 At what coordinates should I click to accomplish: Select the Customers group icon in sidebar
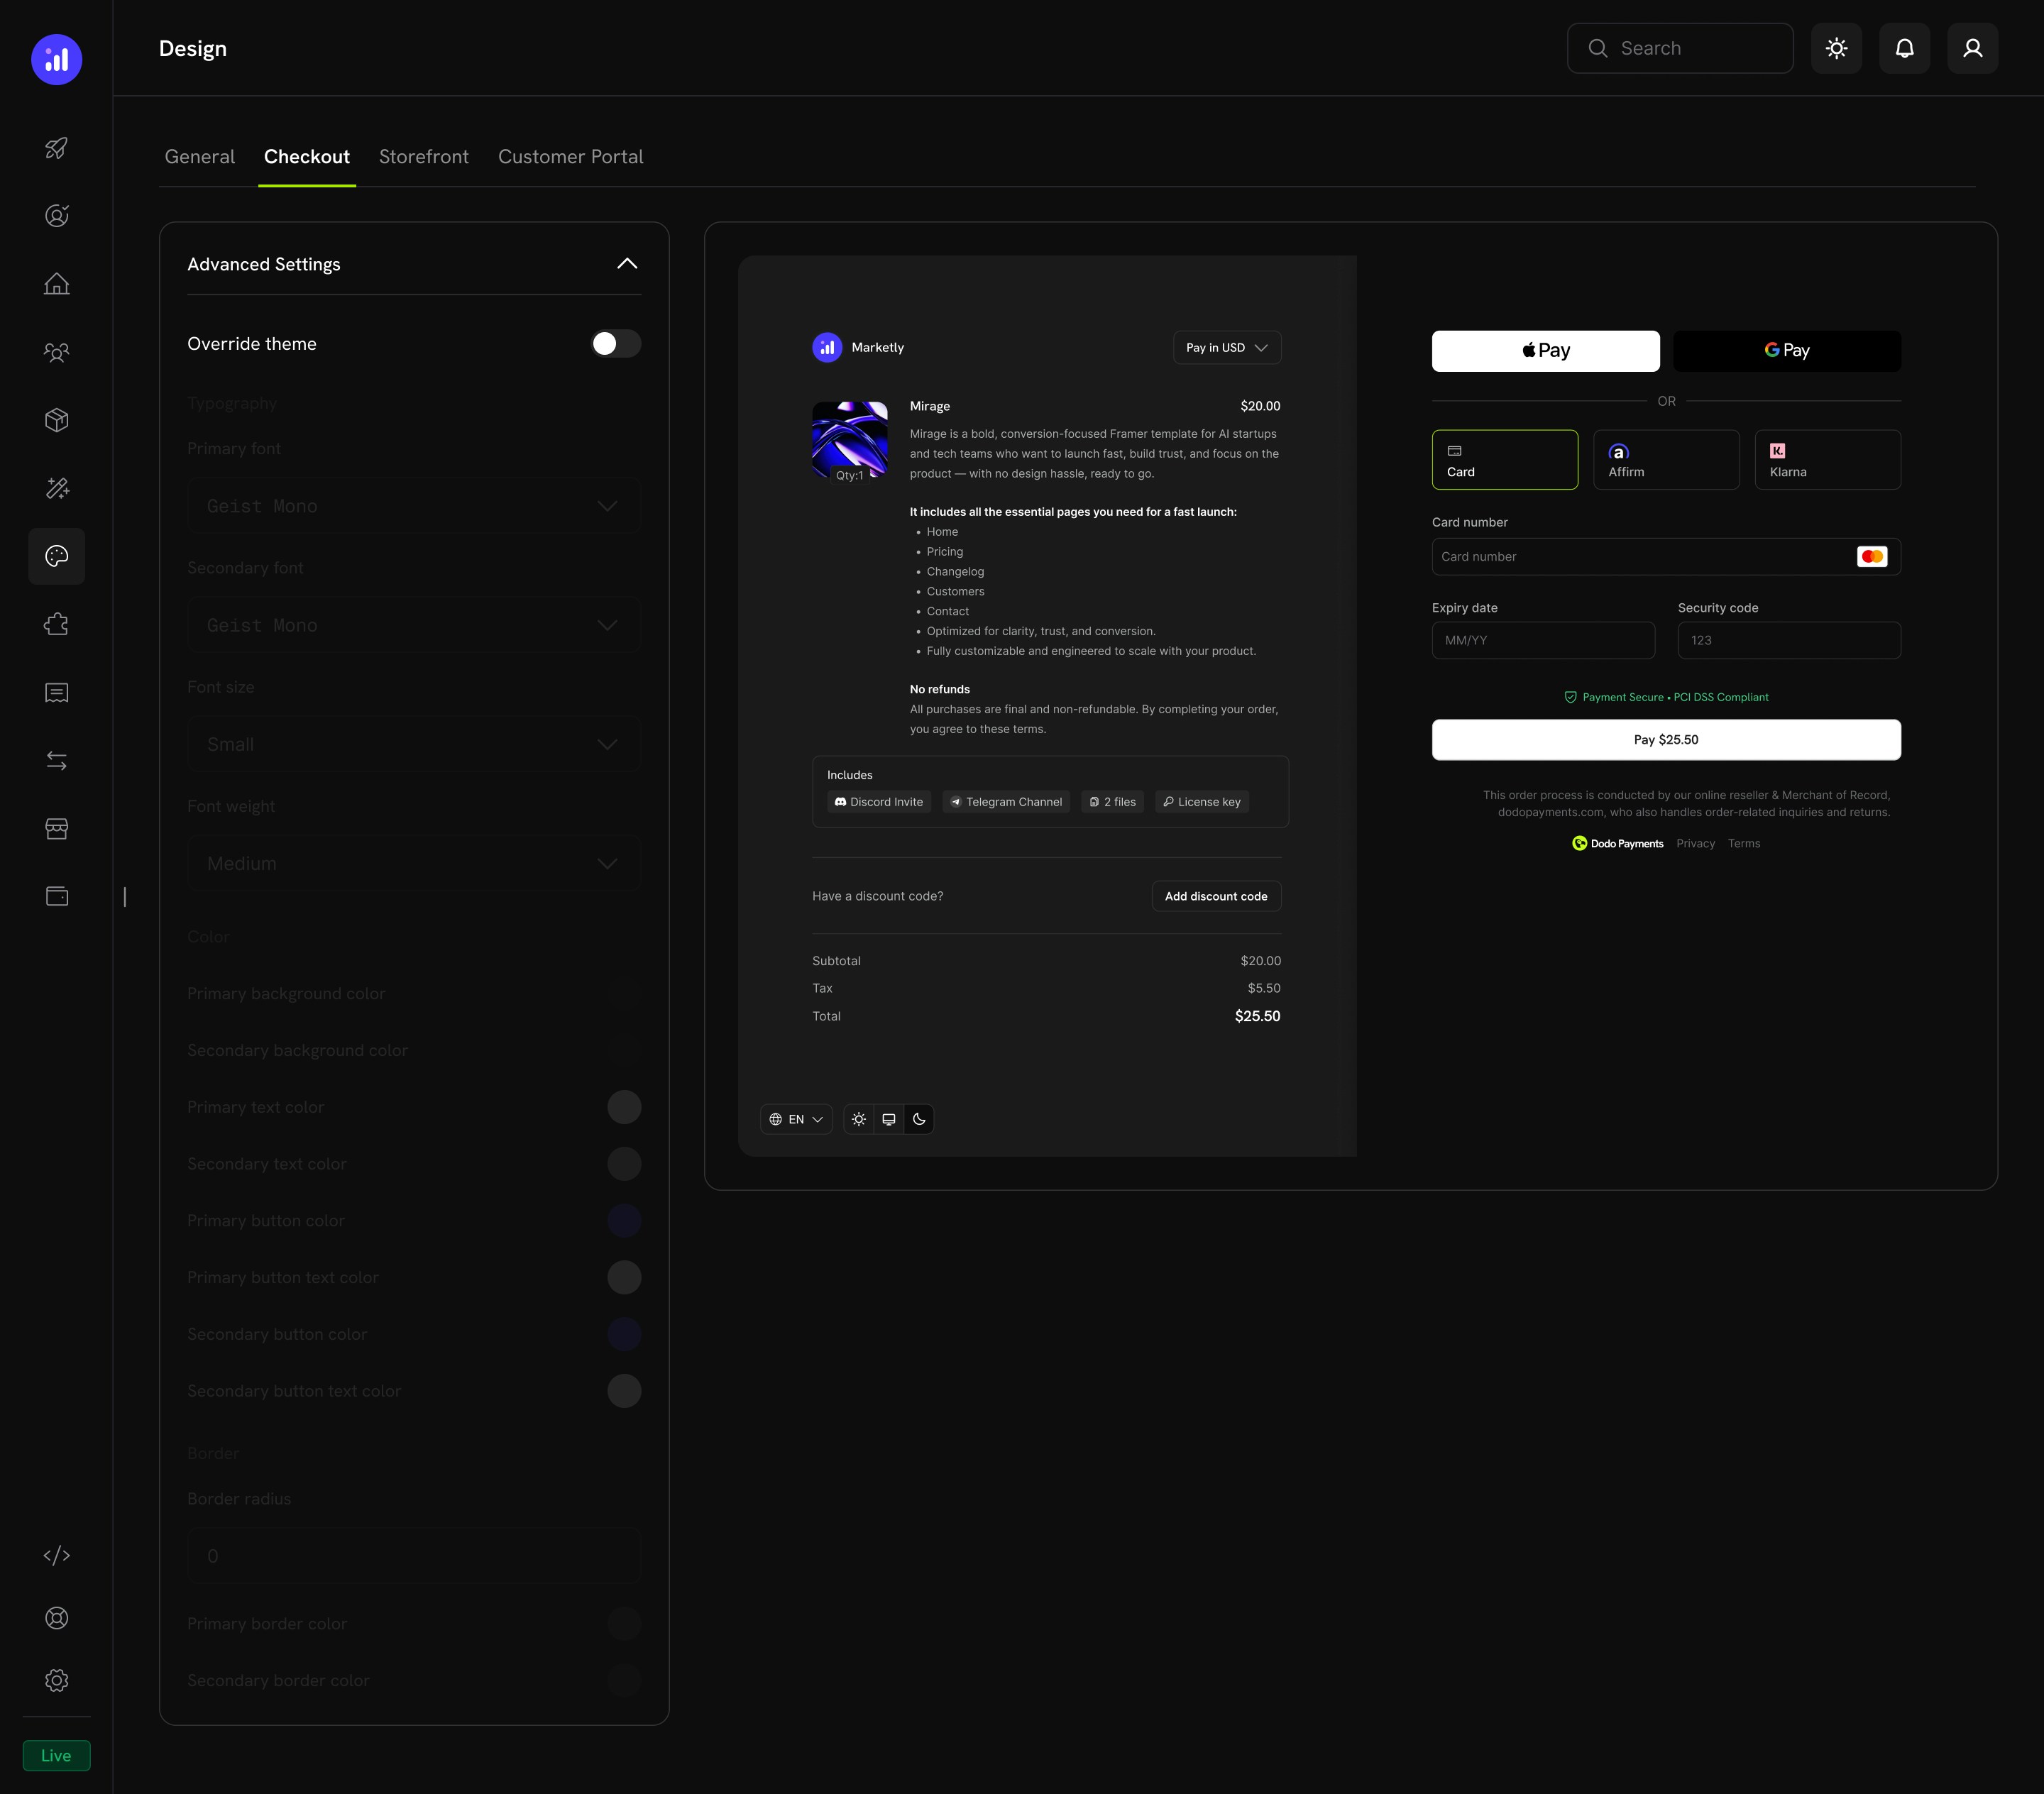point(56,353)
